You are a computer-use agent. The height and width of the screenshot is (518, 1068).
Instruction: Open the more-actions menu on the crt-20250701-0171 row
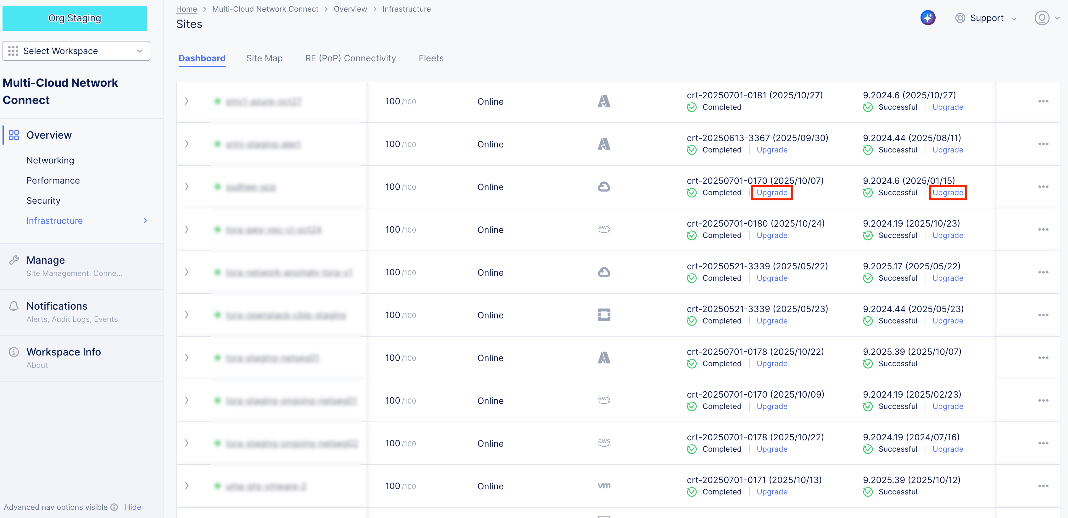click(x=1043, y=486)
